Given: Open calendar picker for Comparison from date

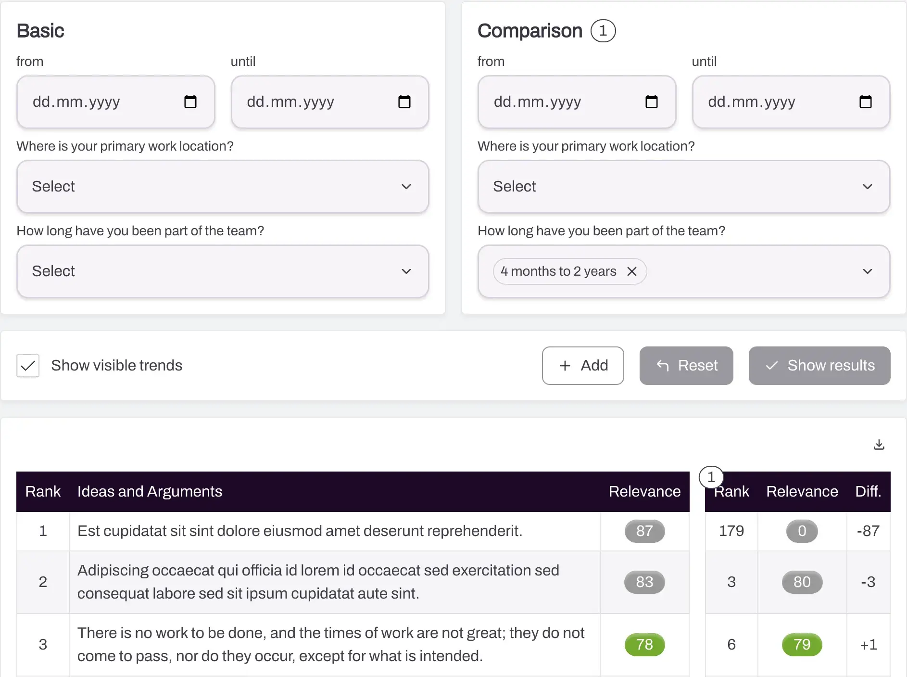Looking at the screenshot, I should pos(652,102).
